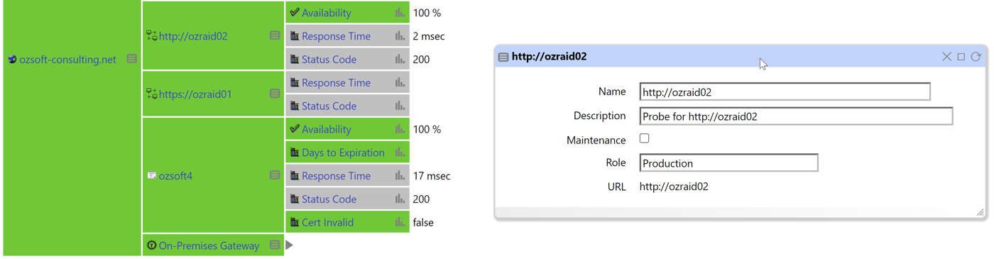Click the gear icon beside On-Premises Gateway
Screen dimensions: 994x259
point(151,246)
